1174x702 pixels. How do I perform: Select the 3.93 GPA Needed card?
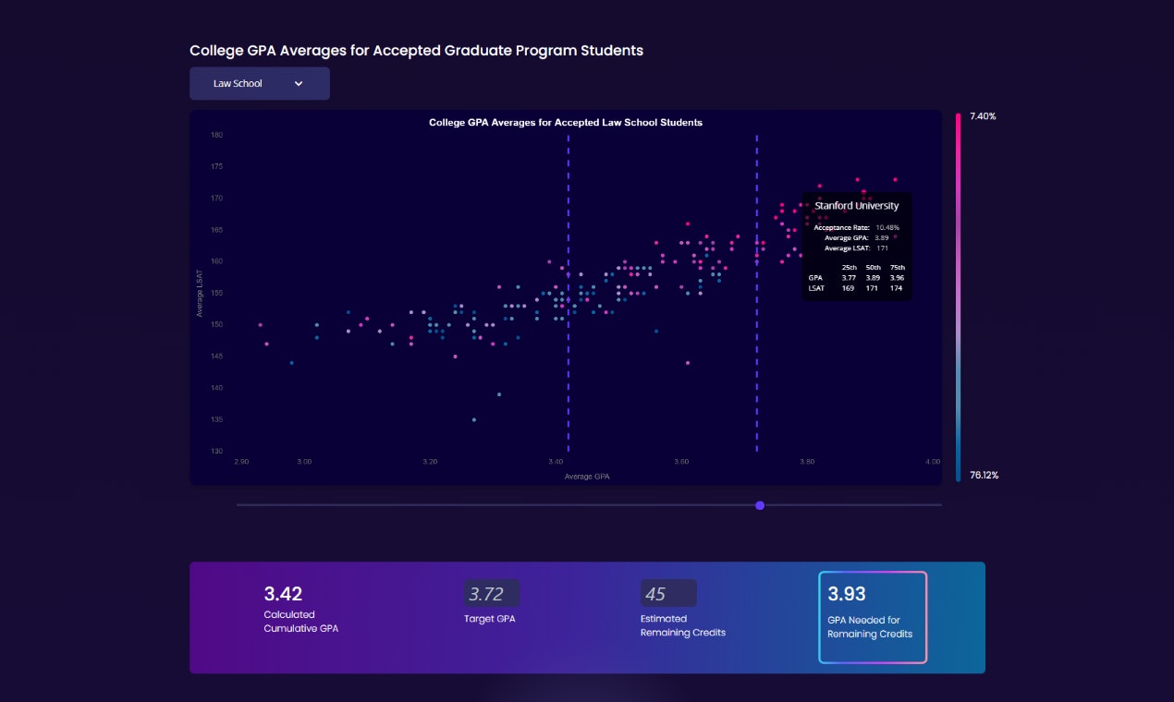tap(872, 617)
